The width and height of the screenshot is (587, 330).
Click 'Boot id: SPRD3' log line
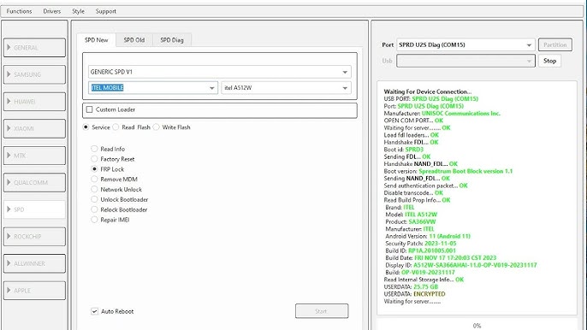(403, 150)
